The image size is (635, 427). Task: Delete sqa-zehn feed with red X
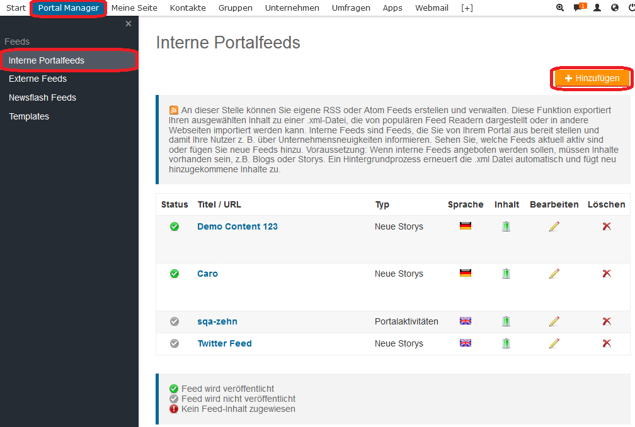point(607,321)
